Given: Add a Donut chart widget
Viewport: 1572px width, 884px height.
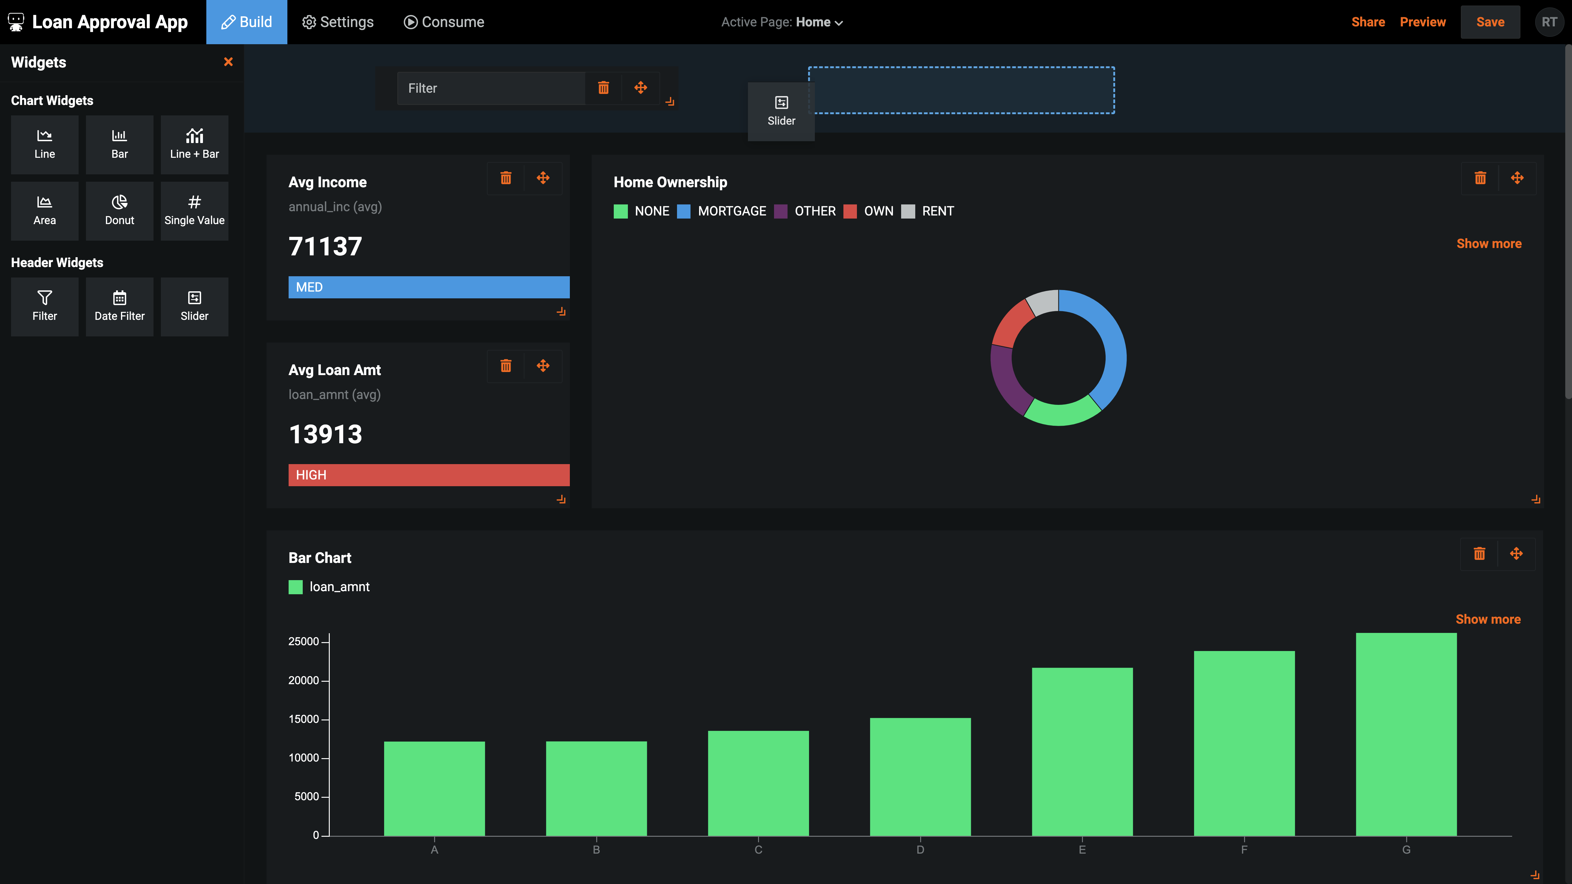Looking at the screenshot, I should [120, 211].
